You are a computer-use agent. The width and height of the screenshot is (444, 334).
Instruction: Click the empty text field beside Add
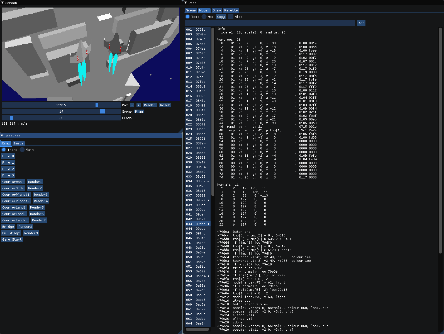tap(270, 23)
